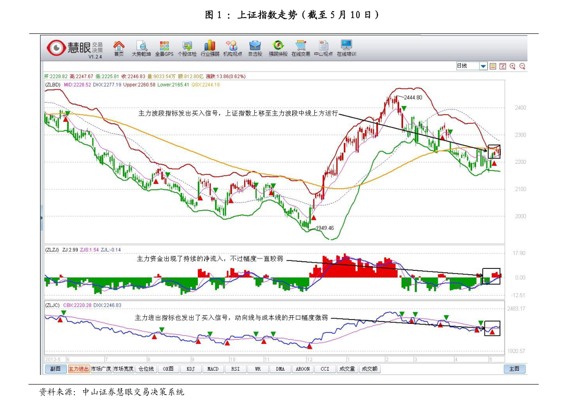Click the 涨跌:13.86(0.62%) change value

226,76
